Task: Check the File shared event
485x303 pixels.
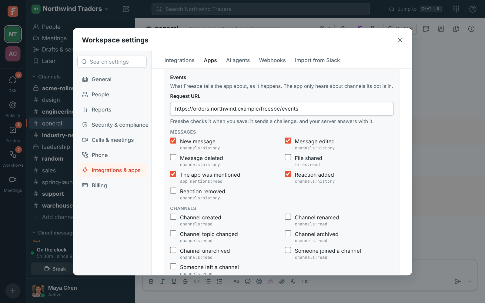Action: coord(288,157)
